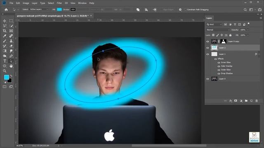Select the History Brush tool
Screen dimensions: 264x148
coord(5,46)
